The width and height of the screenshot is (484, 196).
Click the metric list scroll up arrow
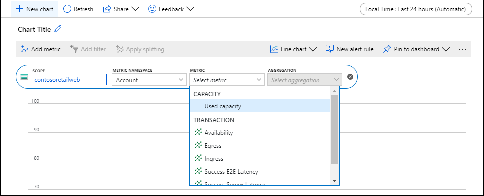[334, 91]
